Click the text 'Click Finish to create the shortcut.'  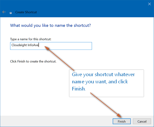pos(33,61)
